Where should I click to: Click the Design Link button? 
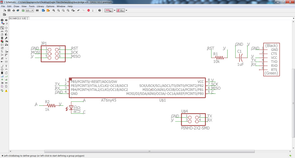point(108,10)
